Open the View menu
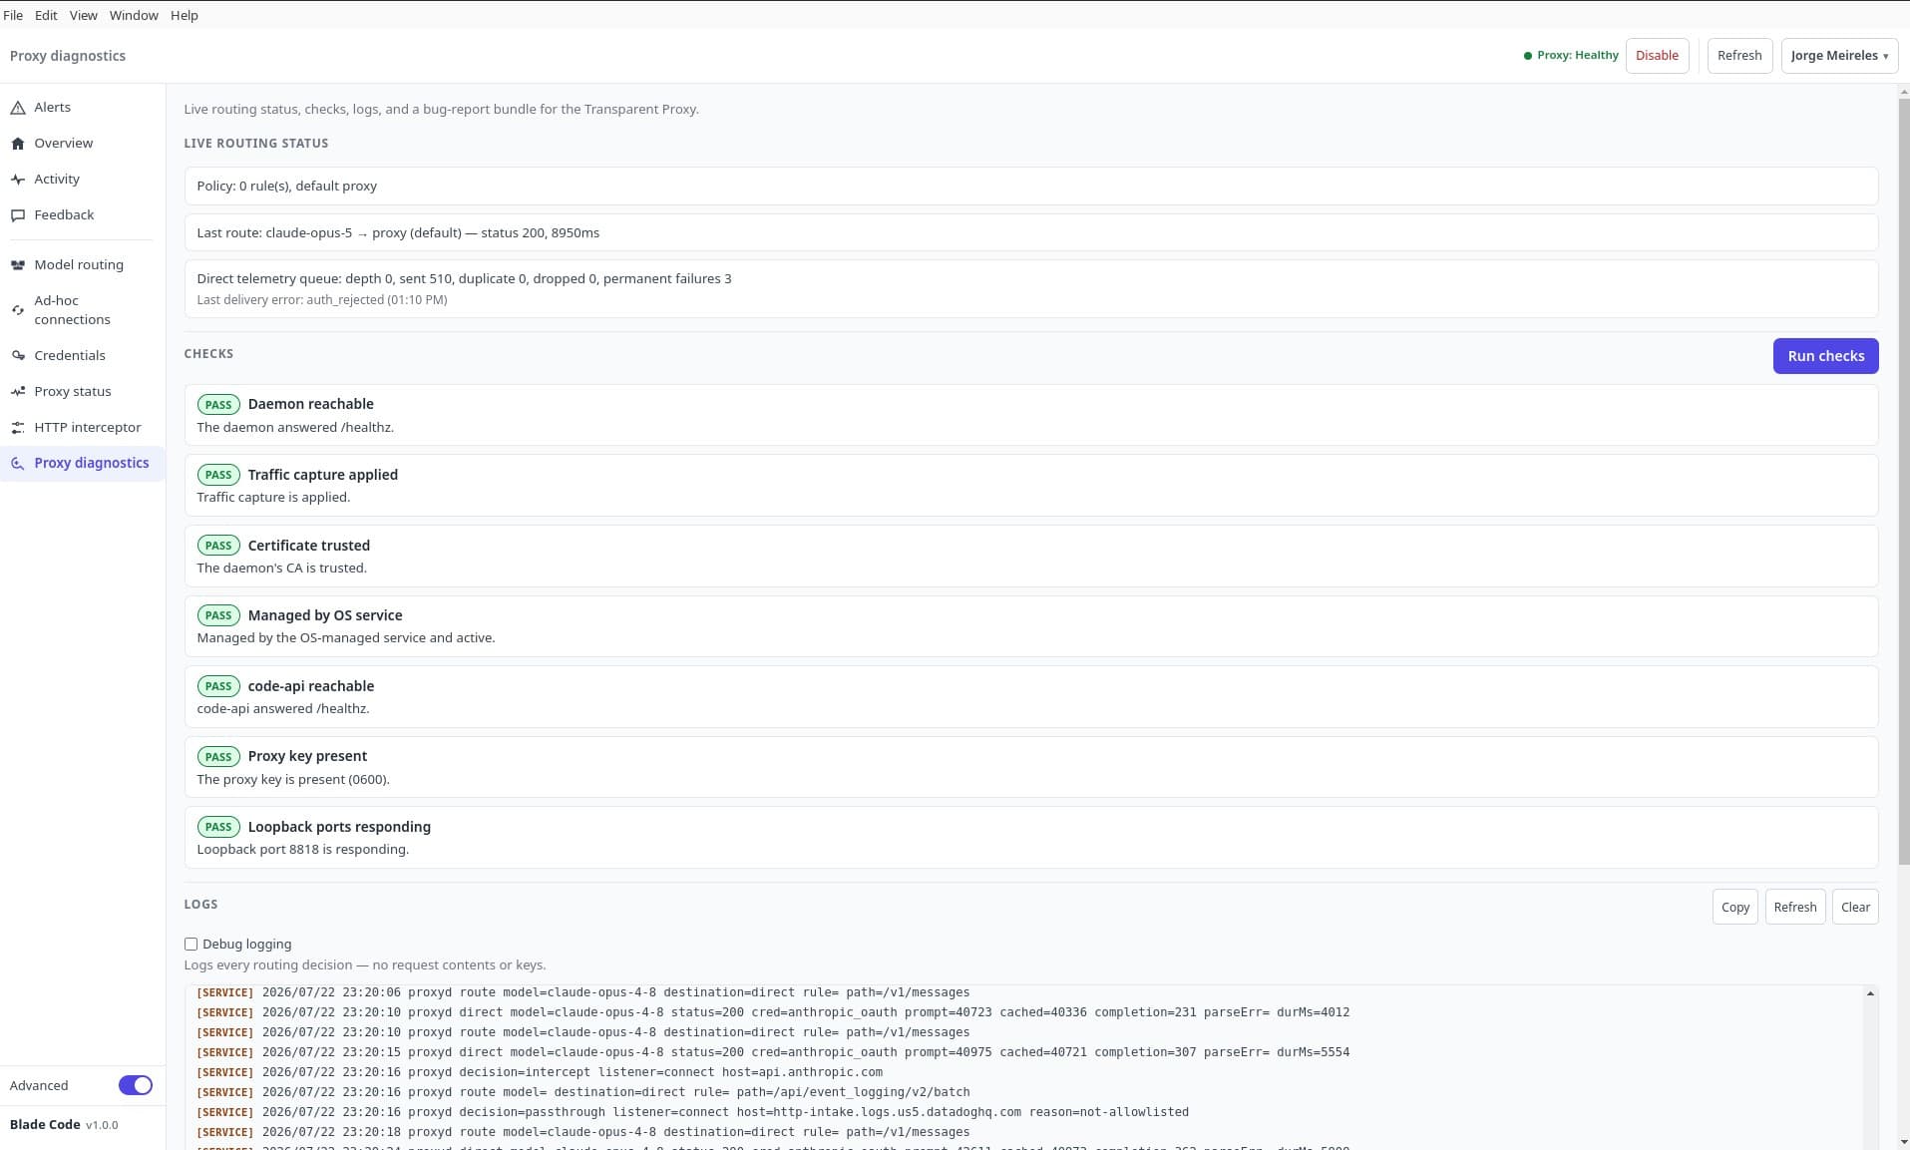Screen dimensions: 1910x1150 (84, 15)
